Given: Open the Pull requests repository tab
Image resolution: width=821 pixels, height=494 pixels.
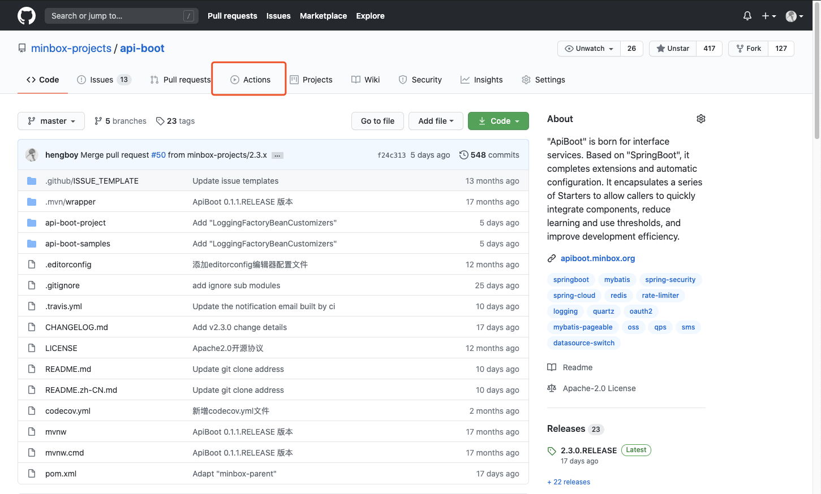Looking at the screenshot, I should (x=180, y=80).
